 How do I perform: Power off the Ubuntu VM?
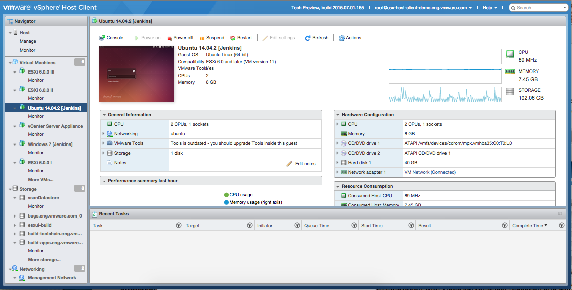[x=180, y=38]
